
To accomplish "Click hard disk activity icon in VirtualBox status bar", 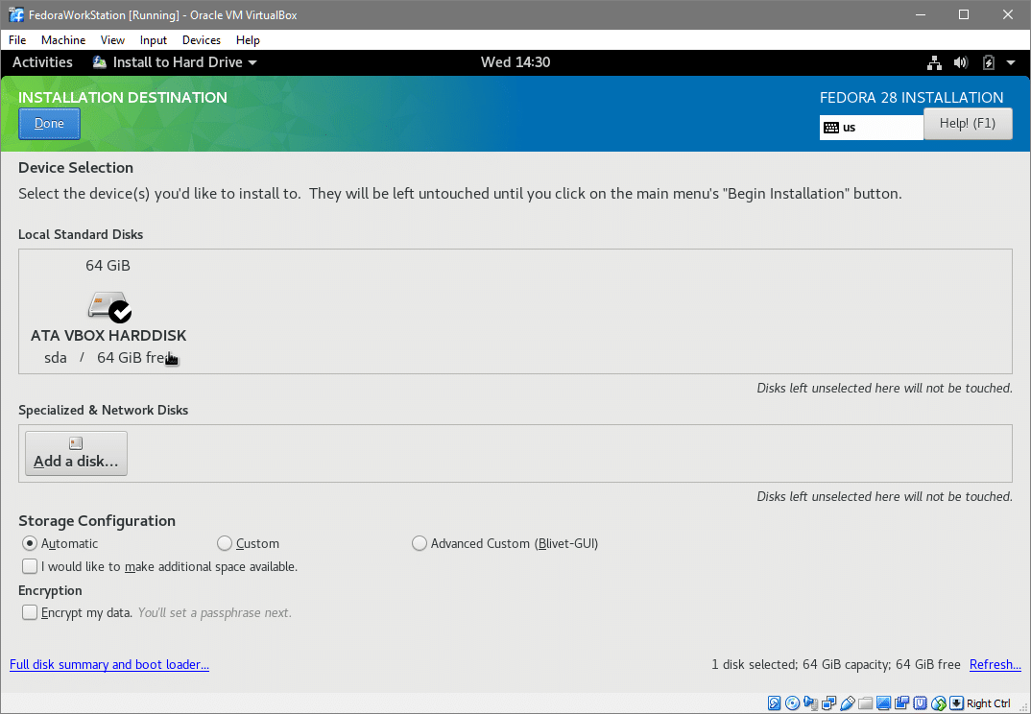I will 775,702.
